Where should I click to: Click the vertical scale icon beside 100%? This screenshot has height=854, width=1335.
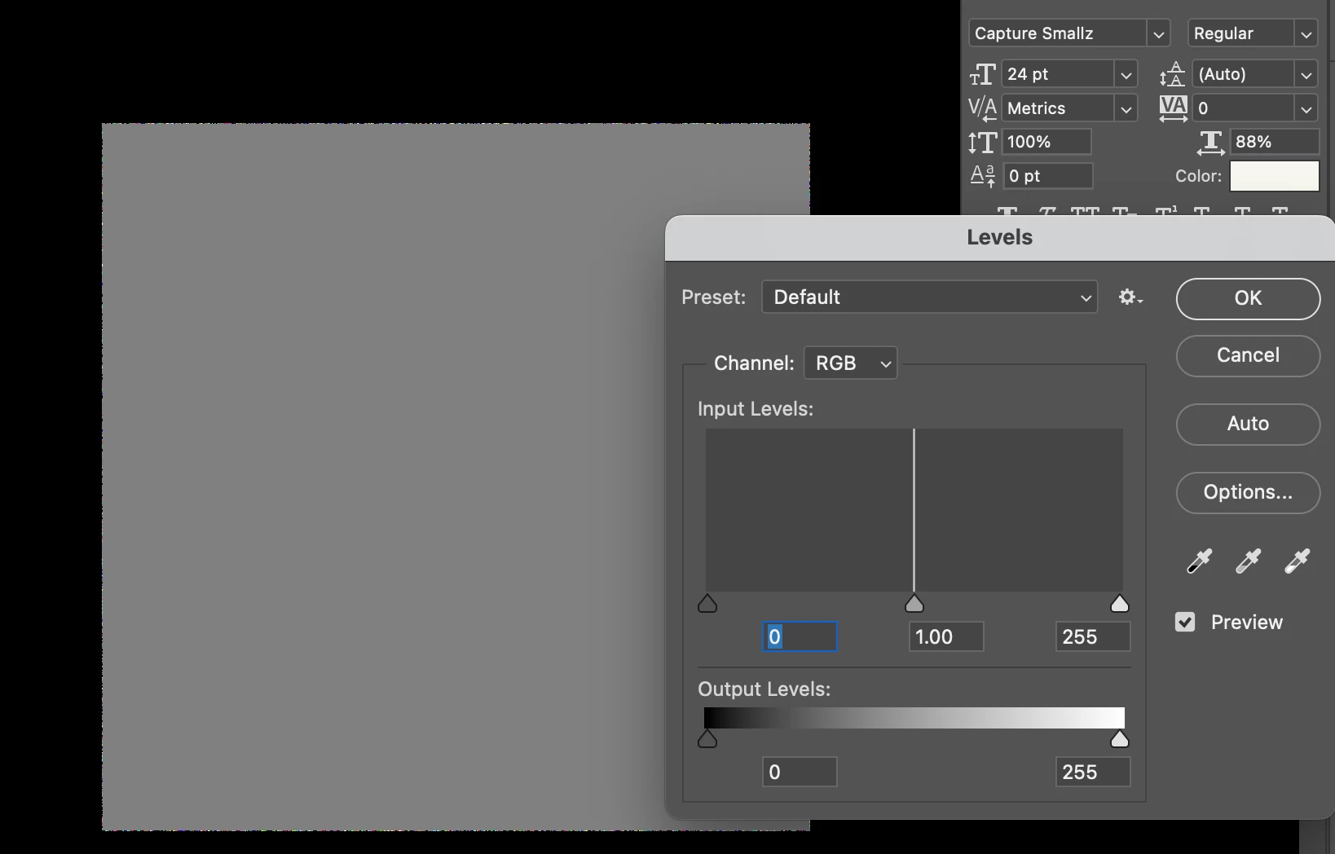click(982, 143)
